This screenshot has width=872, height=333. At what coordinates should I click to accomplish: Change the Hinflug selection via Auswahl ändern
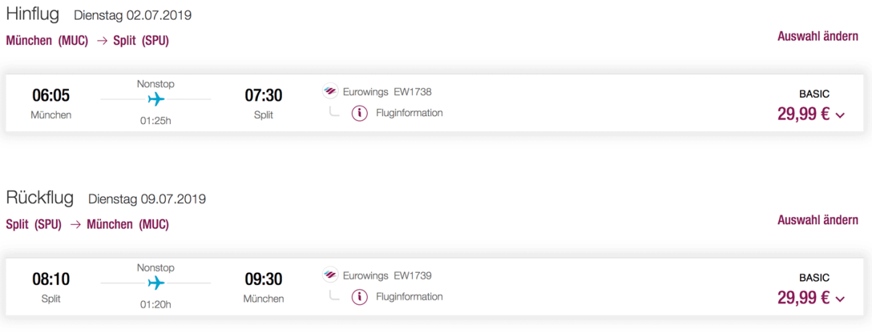tap(817, 36)
